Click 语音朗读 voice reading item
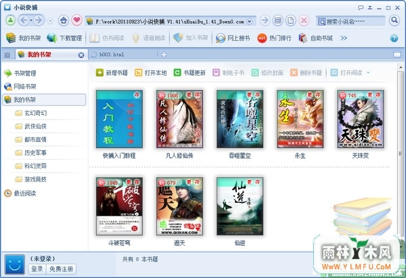 (148, 38)
